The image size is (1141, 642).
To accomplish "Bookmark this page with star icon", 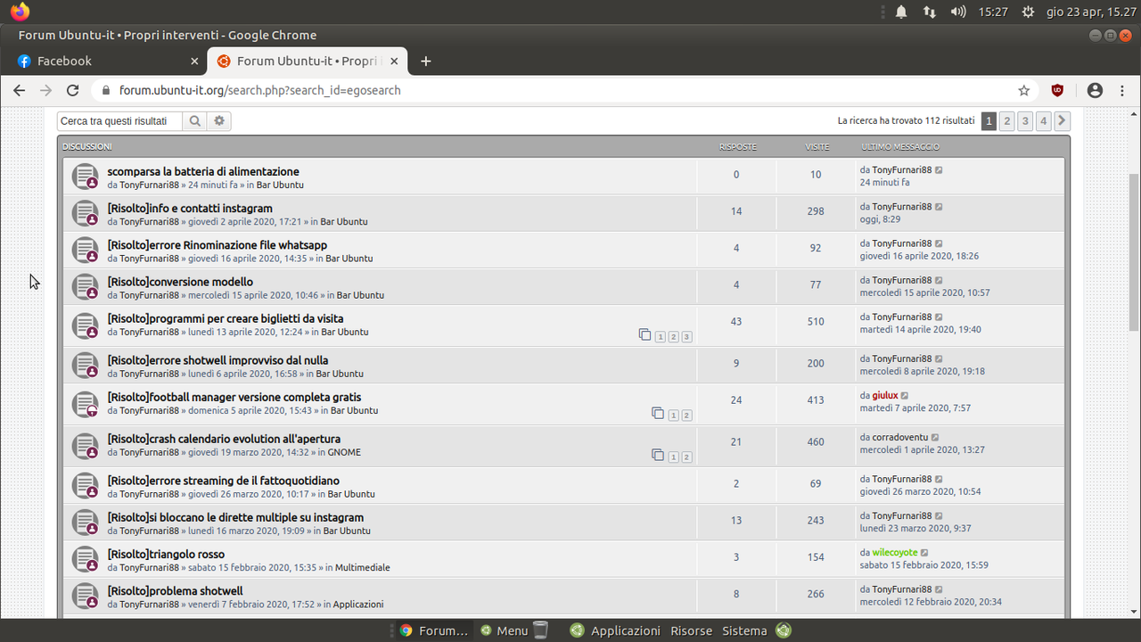I will tap(1024, 90).
